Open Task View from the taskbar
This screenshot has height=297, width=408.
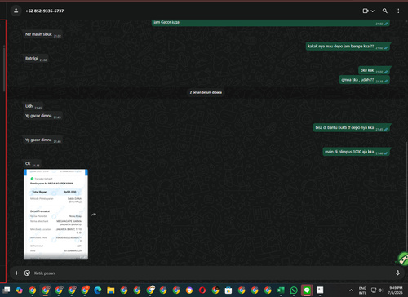click(x=7, y=290)
